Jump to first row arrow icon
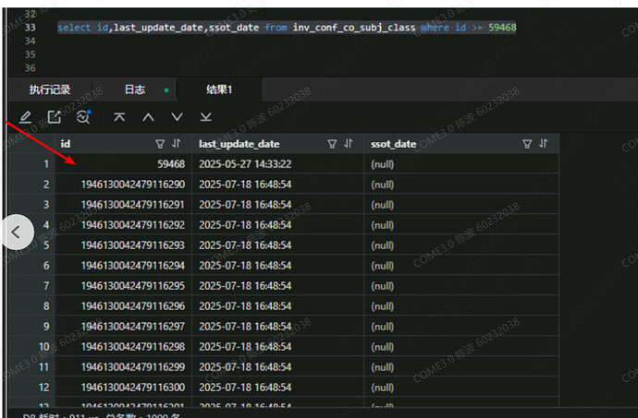 (x=119, y=117)
